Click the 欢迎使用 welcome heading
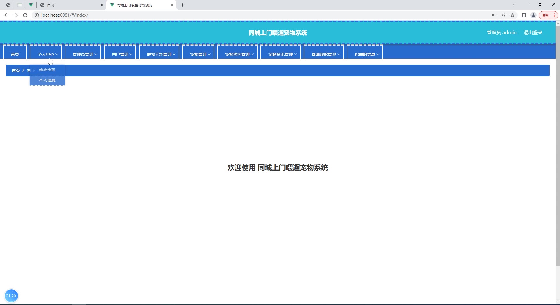Image resolution: width=560 pixels, height=305 pixels. click(278, 168)
